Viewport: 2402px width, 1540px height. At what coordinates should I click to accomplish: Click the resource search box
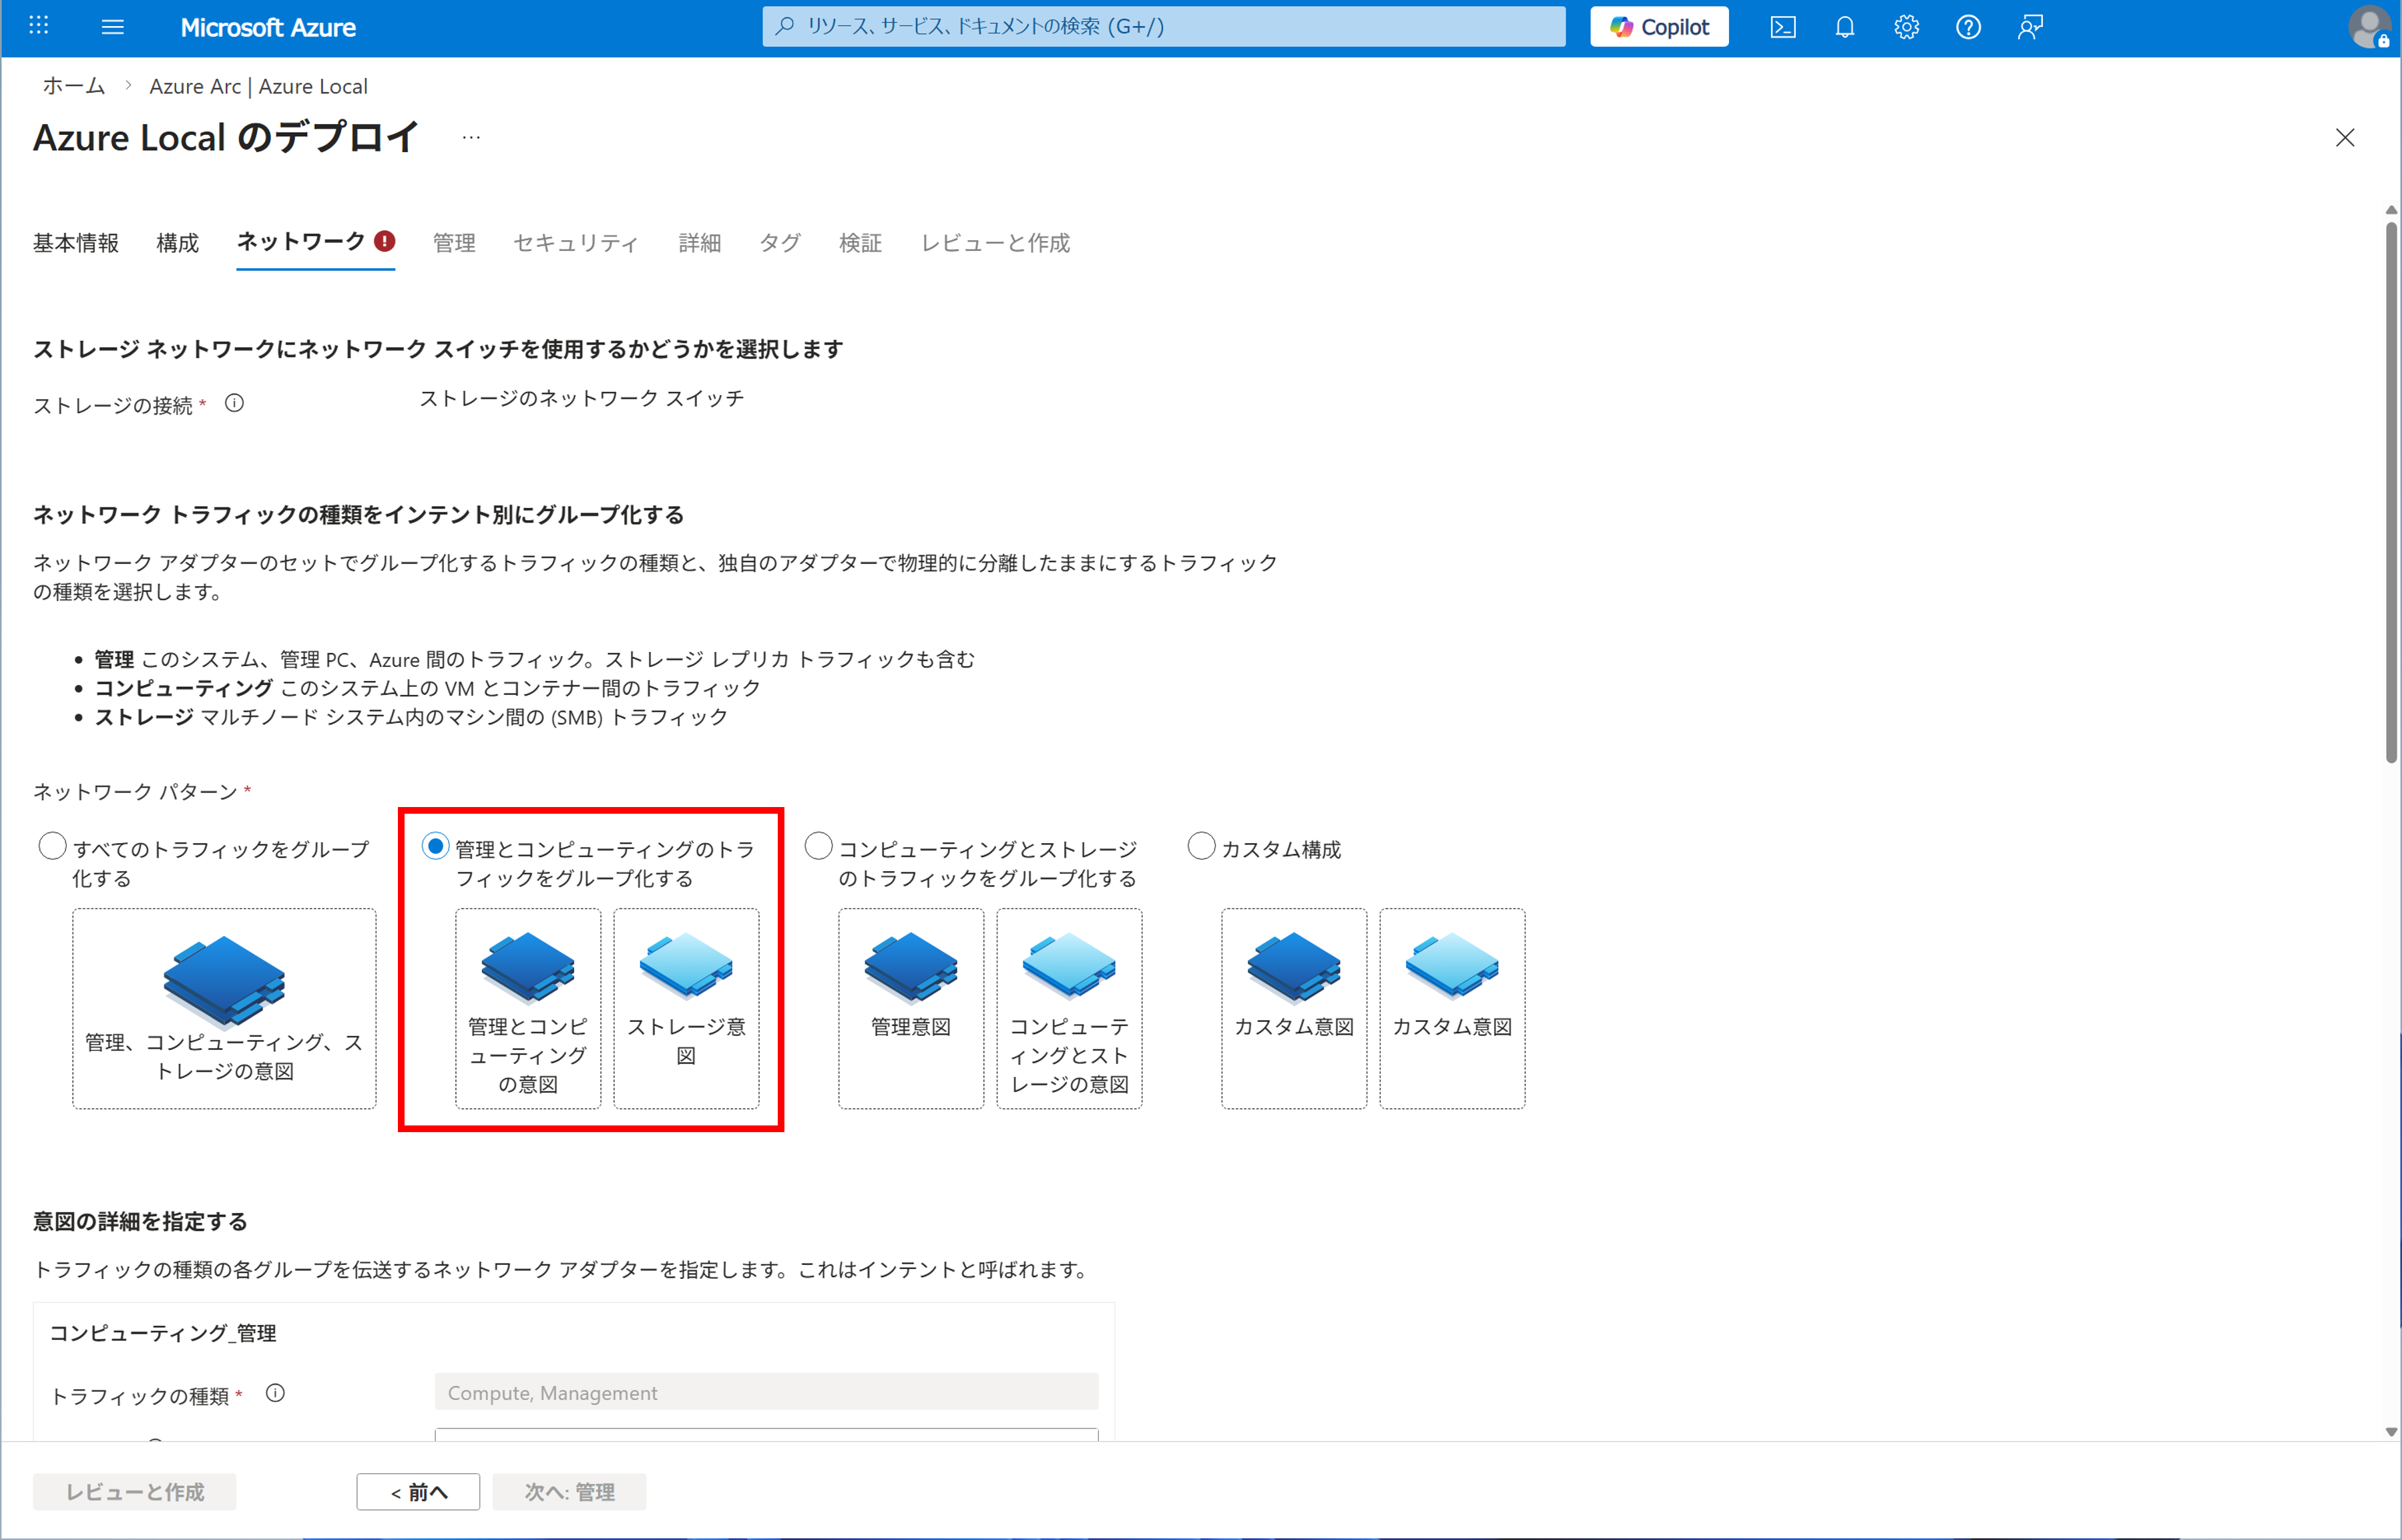[x=1164, y=26]
